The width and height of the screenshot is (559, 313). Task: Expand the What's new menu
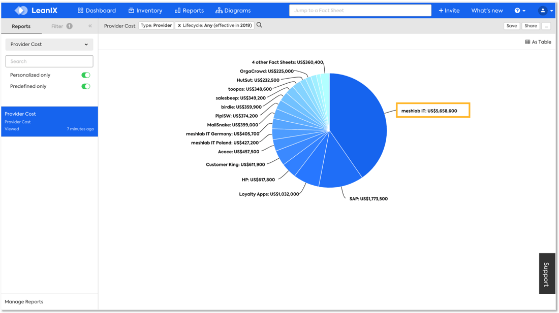[x=486, y=10]
